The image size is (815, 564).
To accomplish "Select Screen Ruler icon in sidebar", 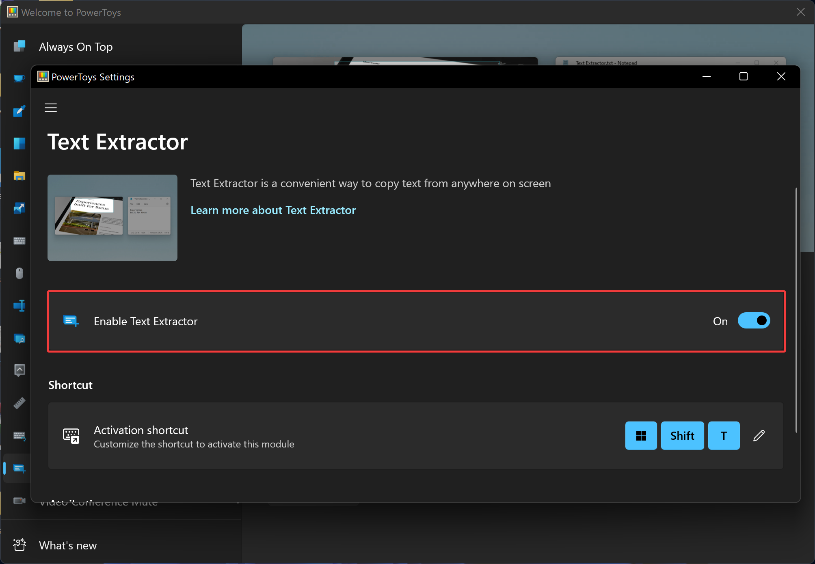I will pos(19,403).
